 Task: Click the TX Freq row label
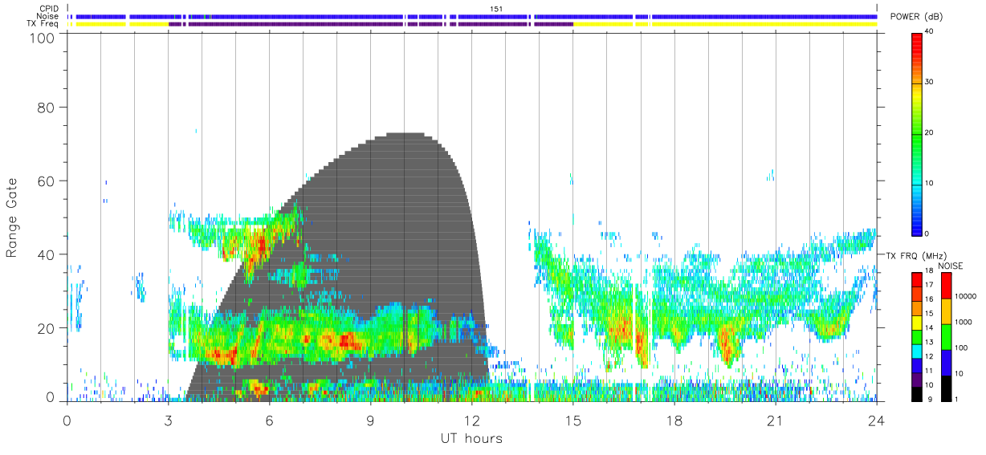(43, 24)
